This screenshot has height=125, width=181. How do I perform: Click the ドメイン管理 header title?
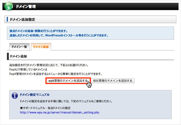(x=26, y=6)
